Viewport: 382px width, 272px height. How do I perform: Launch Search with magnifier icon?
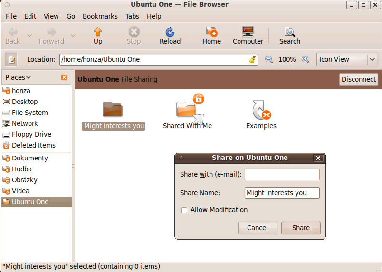[290, 36]
